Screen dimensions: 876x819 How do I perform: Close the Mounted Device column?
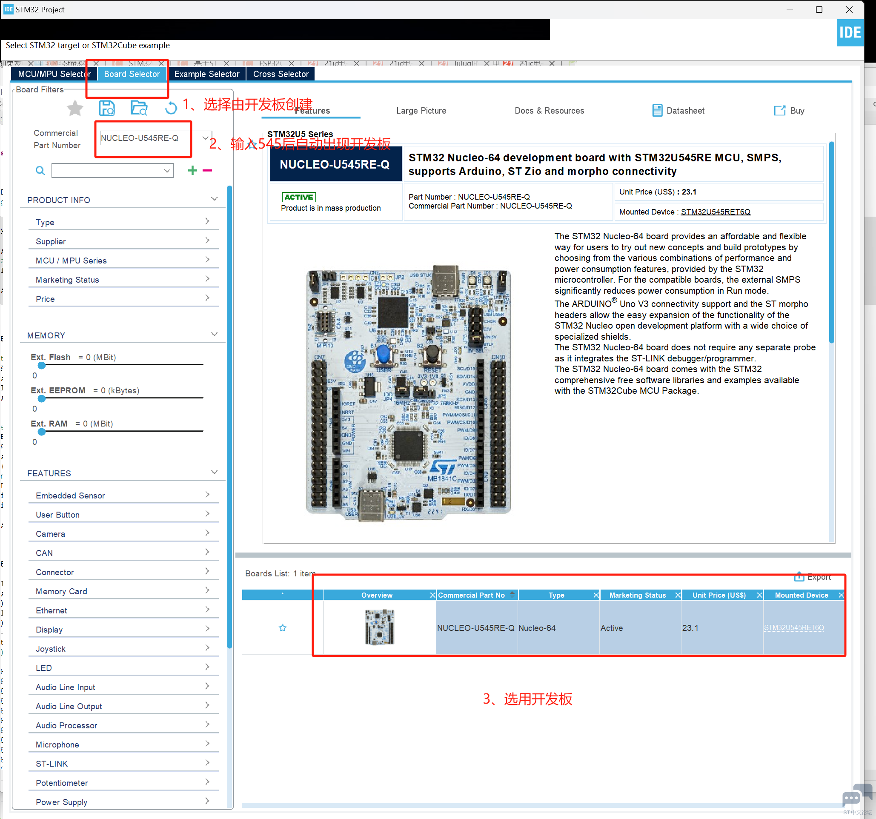(x=841, y=595)
